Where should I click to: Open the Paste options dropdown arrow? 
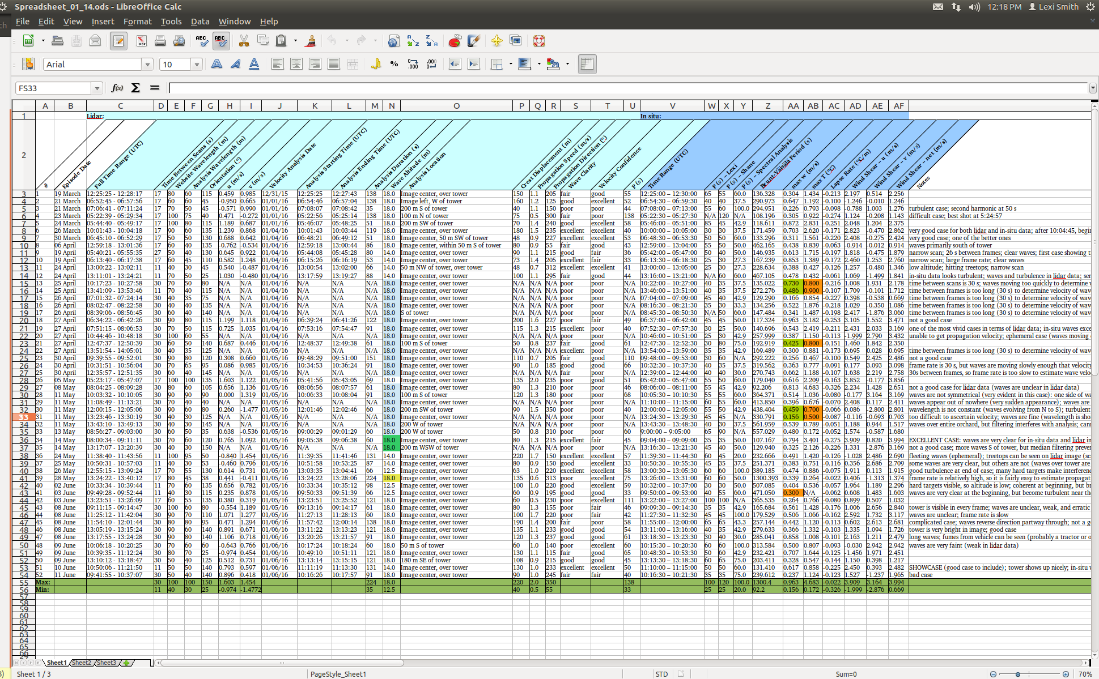tap(295, 41)
